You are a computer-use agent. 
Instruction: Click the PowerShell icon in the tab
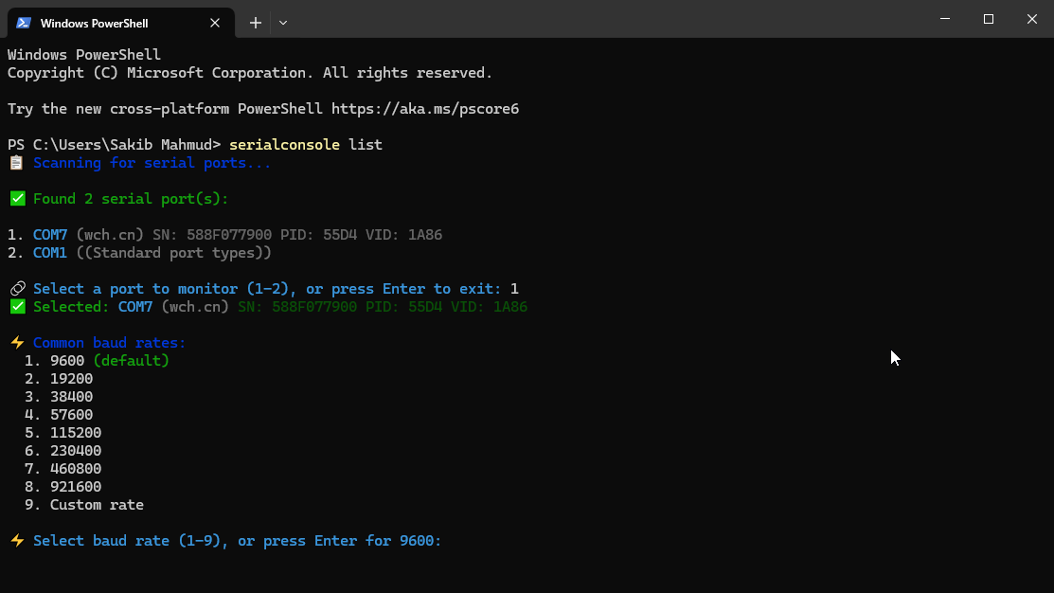click(24, 23)
